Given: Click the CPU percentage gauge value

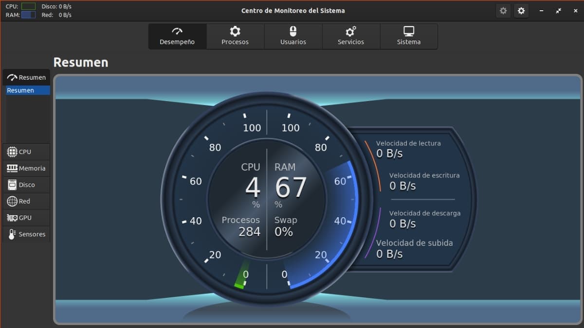Looking at the screenshot, I should click(x=252, y=188).
